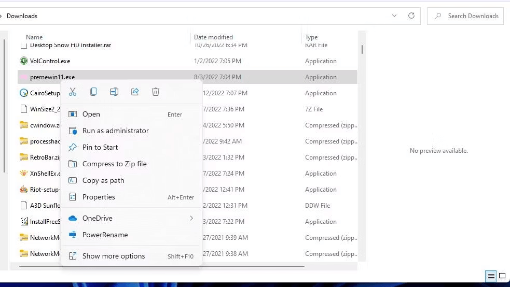Sort by the Date modified column
Screen dimensions: 510x287
(213, 37)
